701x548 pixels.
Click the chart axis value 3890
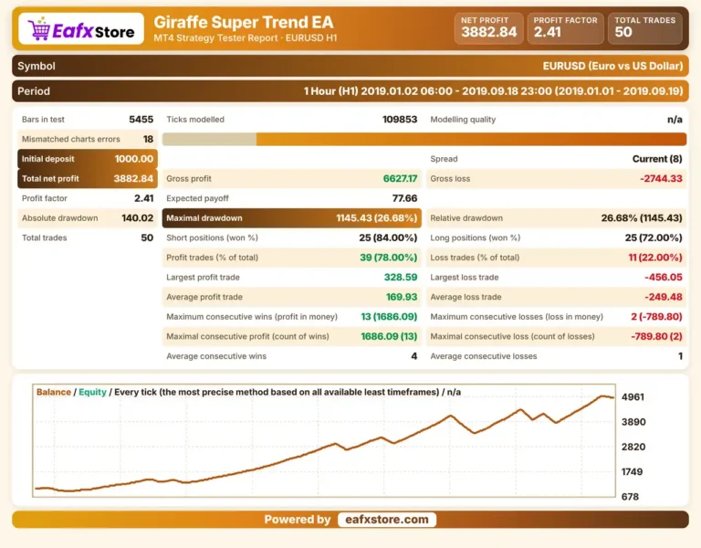click(x=633, y=422)
